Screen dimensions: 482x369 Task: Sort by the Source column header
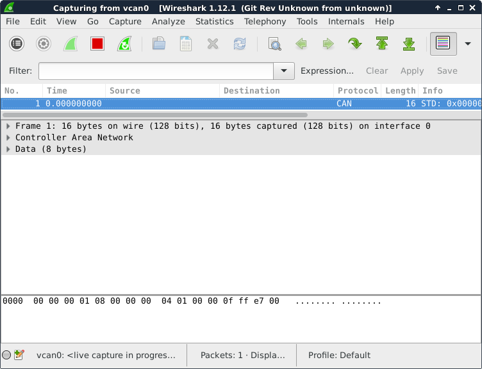coord(163,90)
